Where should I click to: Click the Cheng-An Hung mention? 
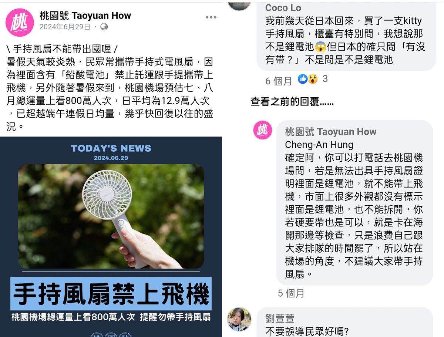click(319, 145)
